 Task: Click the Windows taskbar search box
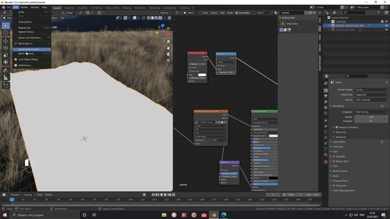45,215
